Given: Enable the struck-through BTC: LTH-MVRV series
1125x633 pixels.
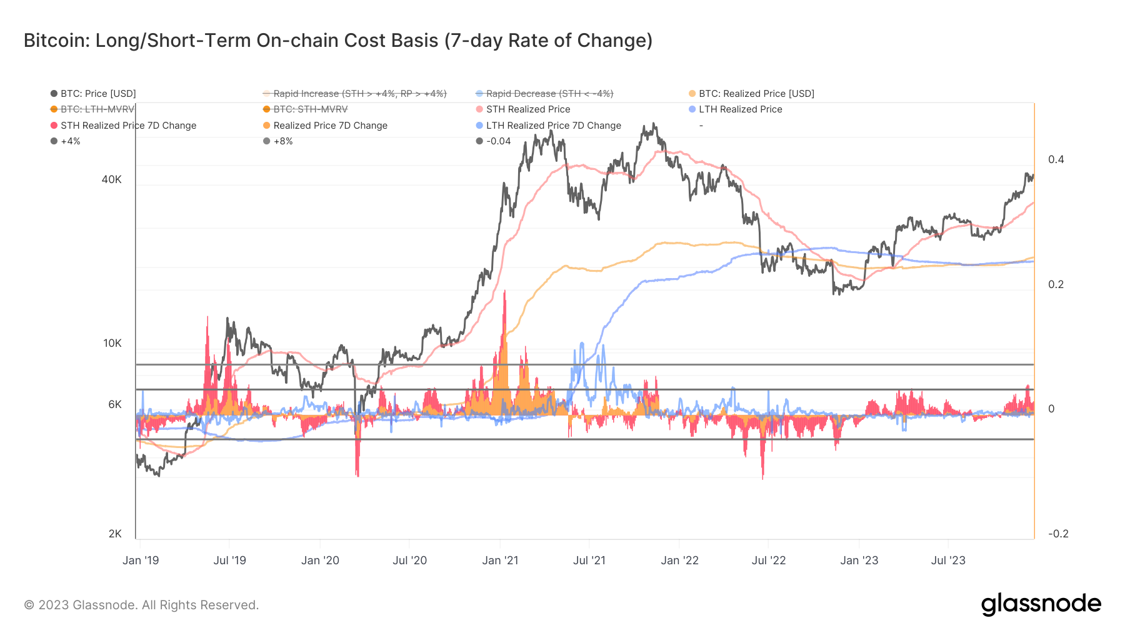Looking at the screenshot, I should click(x=93, y=109).
